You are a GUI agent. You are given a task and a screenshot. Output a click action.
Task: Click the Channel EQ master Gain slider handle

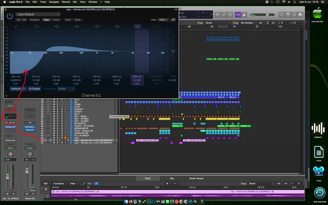tap(173, 51)
